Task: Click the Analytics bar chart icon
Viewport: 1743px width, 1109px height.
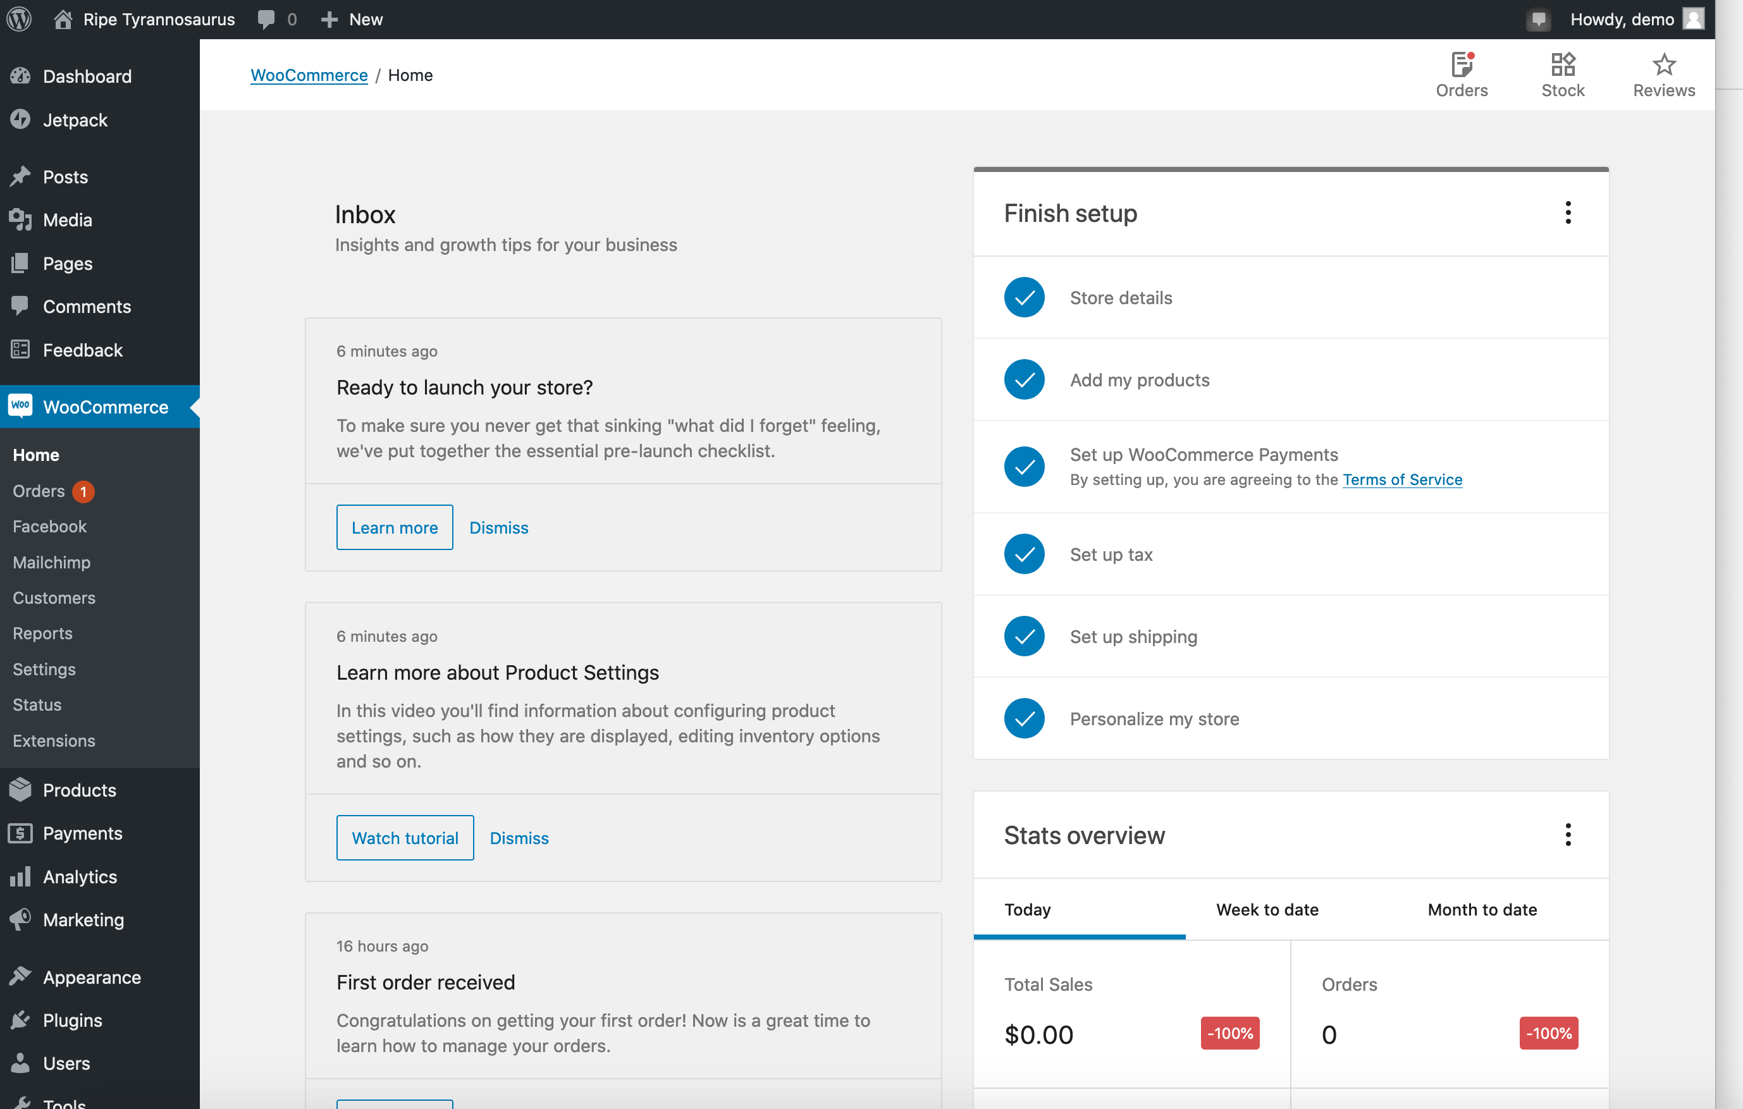Action: tap(20, 876)
